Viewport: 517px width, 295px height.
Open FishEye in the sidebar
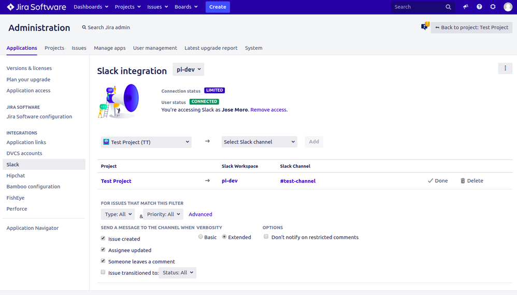pos(16,198)
